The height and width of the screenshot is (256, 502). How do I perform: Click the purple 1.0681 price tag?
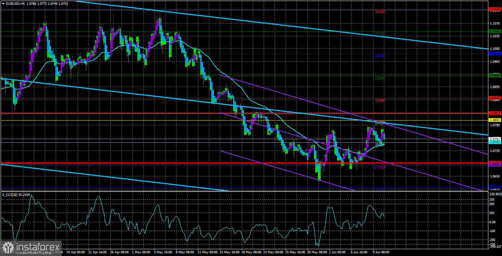tap(495, 165)
